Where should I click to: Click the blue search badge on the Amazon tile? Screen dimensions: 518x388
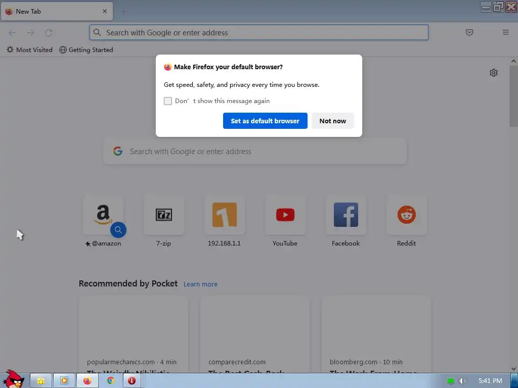(x=118, y=230)
